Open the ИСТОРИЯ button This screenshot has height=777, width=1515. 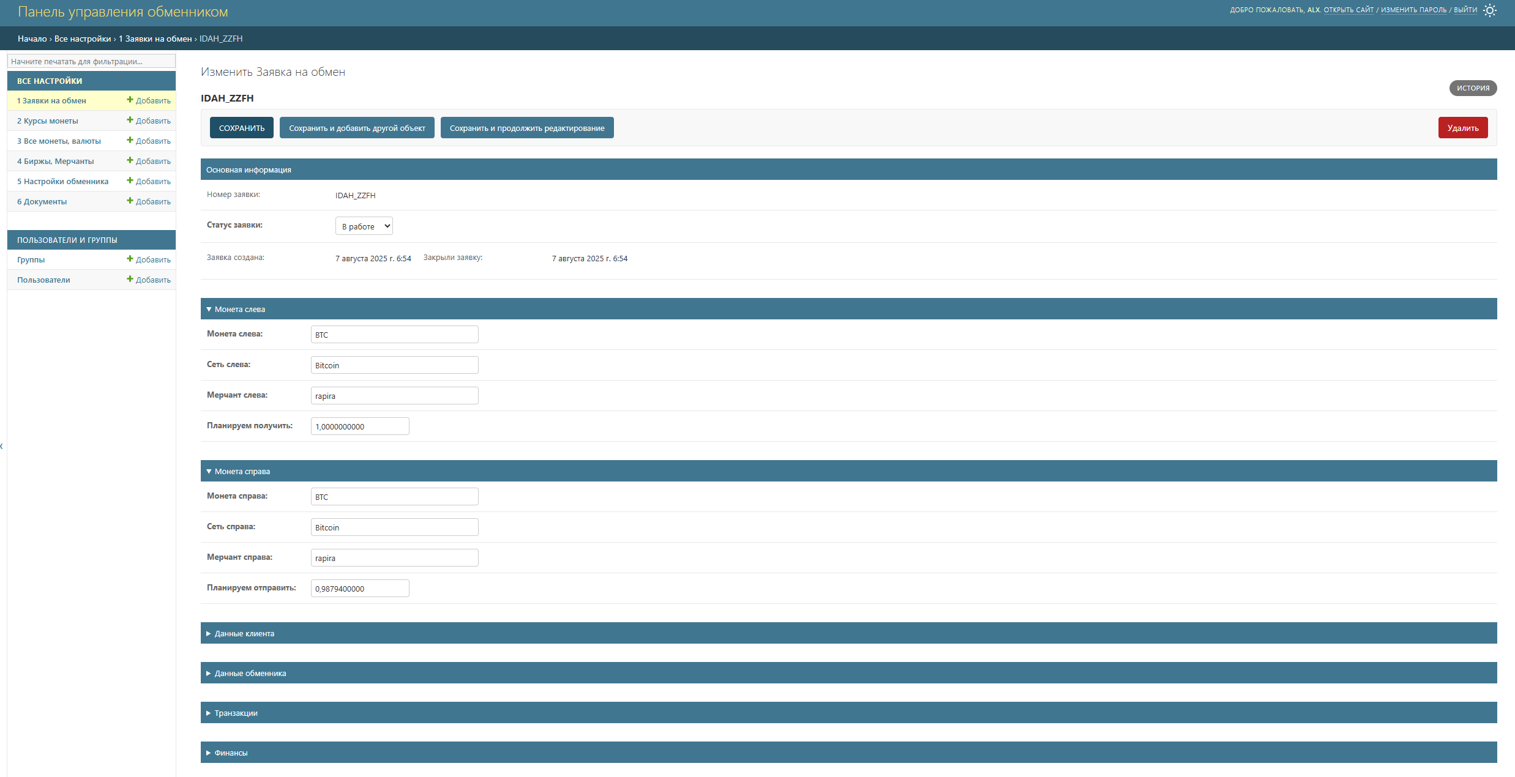[1473, 88]
